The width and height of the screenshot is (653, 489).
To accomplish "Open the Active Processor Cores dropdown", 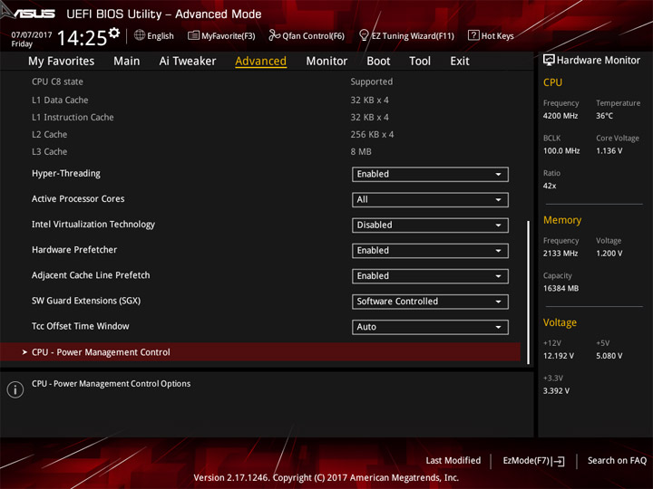I will click(430, 199).
